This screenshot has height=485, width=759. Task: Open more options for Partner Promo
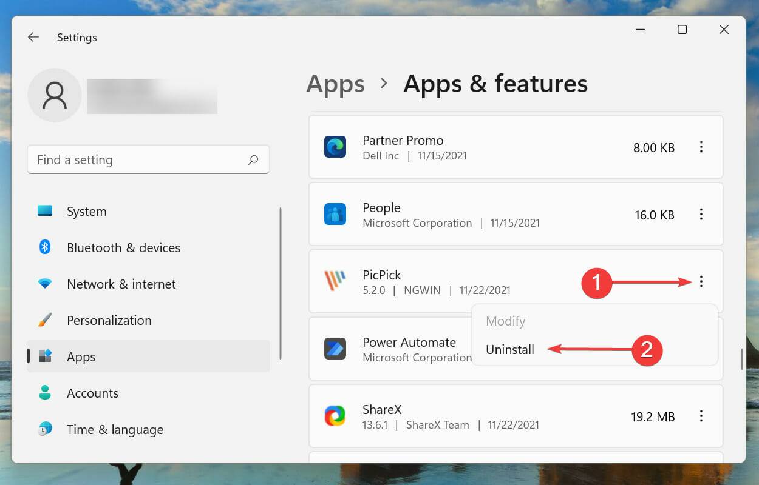click(701, 147)
